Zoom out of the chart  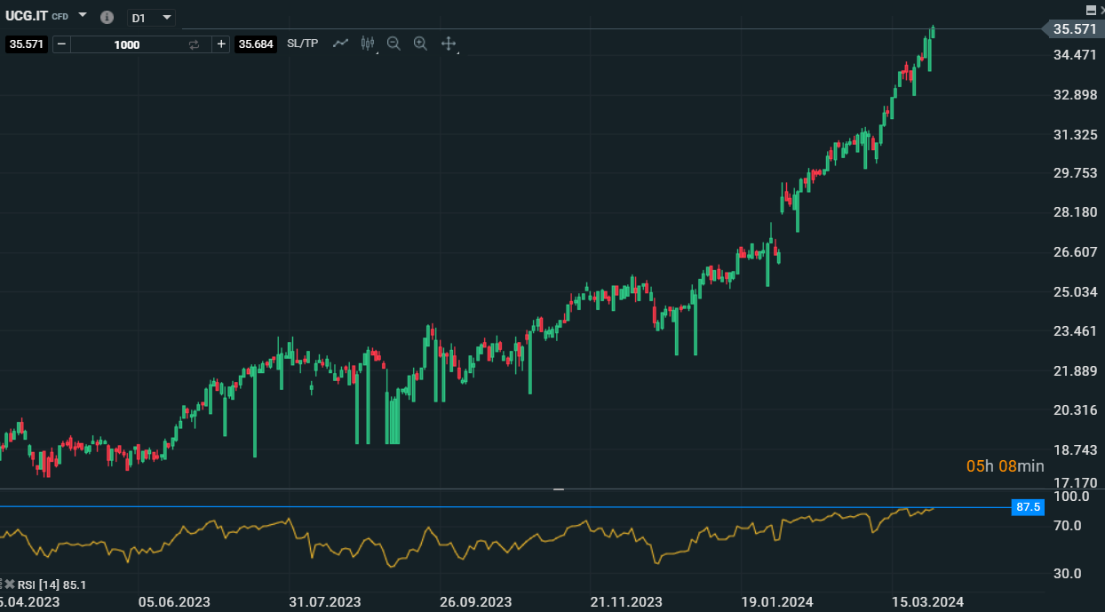(x=394, y=43)
